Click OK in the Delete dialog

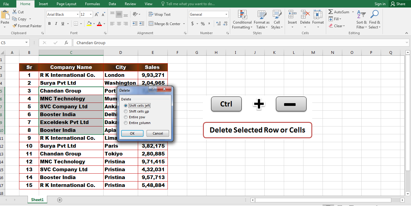coord(132,133)
